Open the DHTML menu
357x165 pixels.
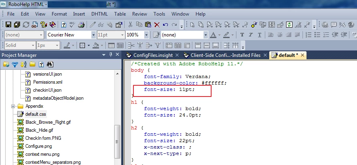pyautogui.click(x=99, y=14)
